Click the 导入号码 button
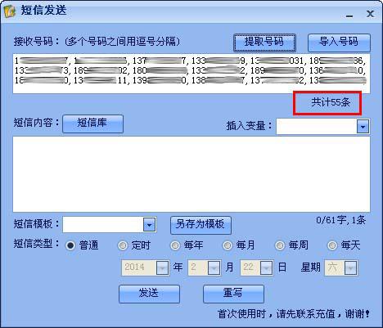 [339, 43]
